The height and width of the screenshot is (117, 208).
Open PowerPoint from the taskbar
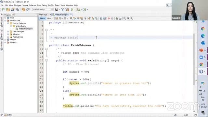[201, 50]
